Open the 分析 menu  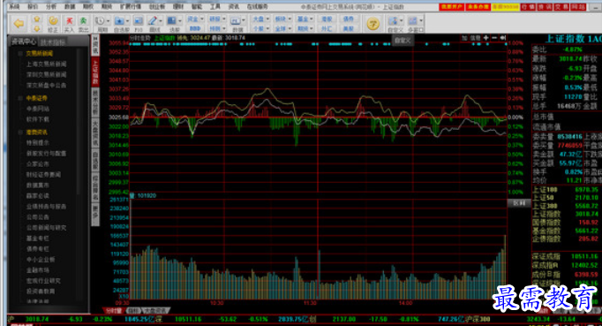click(x=51, y=6)
